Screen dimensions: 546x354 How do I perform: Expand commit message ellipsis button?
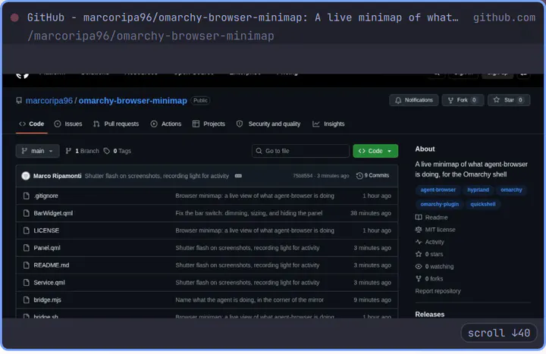pyautogui.click(x=238, y=176)
